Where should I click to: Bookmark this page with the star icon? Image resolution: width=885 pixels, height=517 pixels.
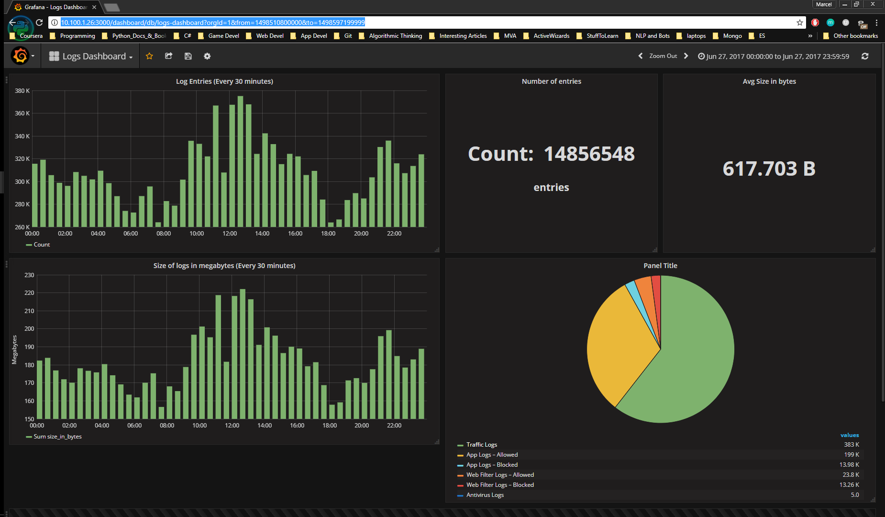(799, 22)
